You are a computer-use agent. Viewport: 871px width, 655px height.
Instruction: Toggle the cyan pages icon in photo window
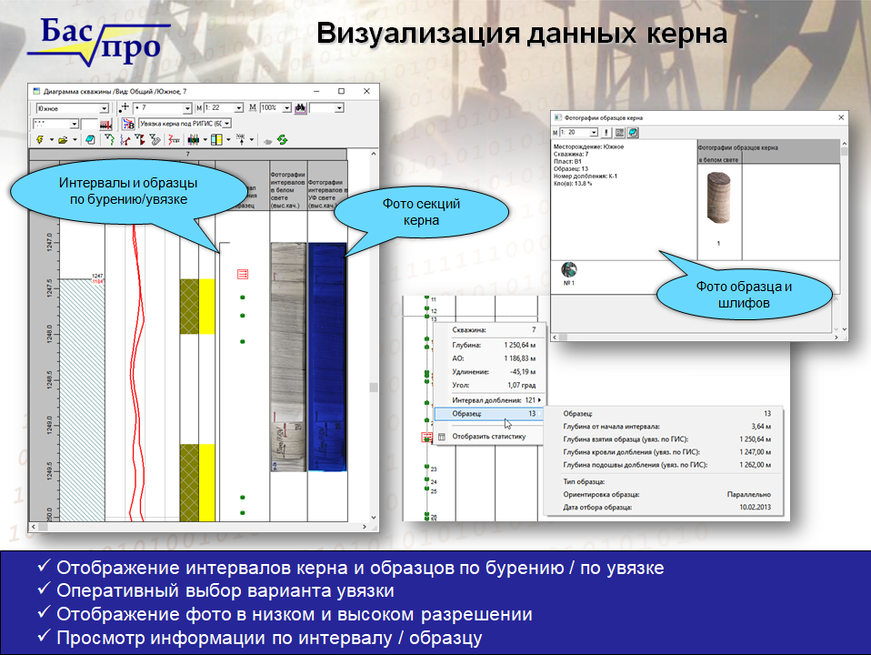(633, 132)
